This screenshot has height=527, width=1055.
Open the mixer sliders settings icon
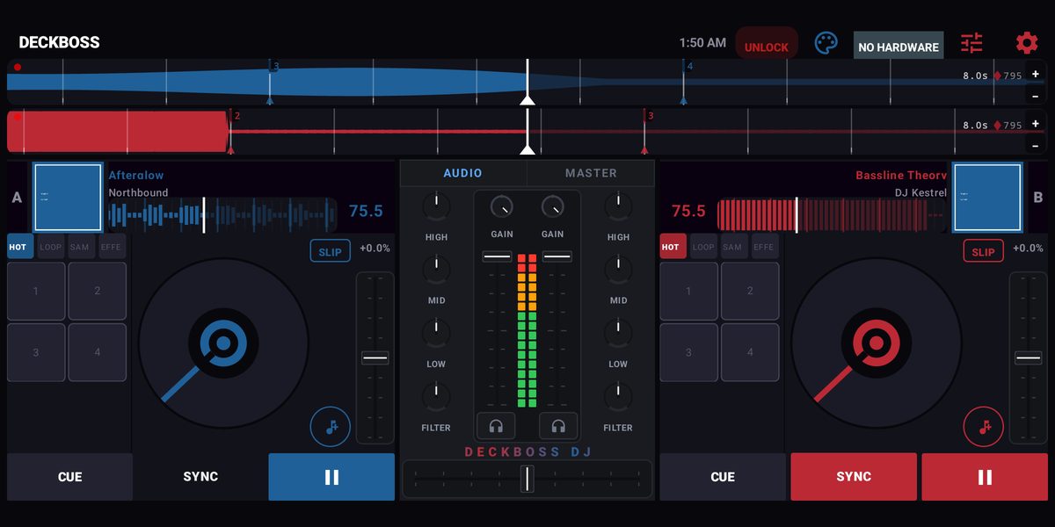(x=971, y=43)
